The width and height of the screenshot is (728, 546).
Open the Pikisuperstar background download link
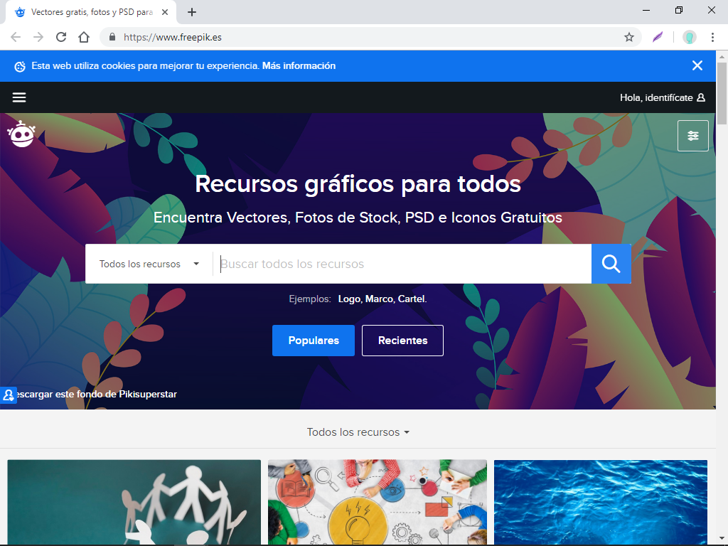pos(97,394)
